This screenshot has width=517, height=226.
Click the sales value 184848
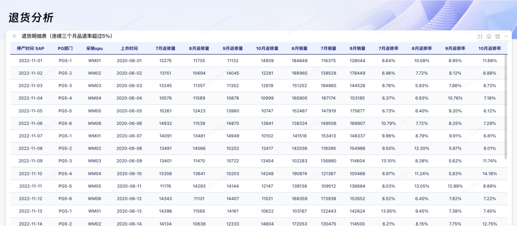point(300,61)
